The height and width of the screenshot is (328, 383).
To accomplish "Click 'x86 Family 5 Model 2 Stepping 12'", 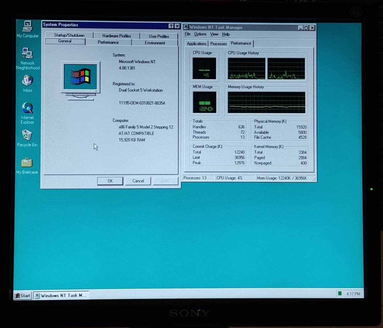I will click(x=146, y=127).
